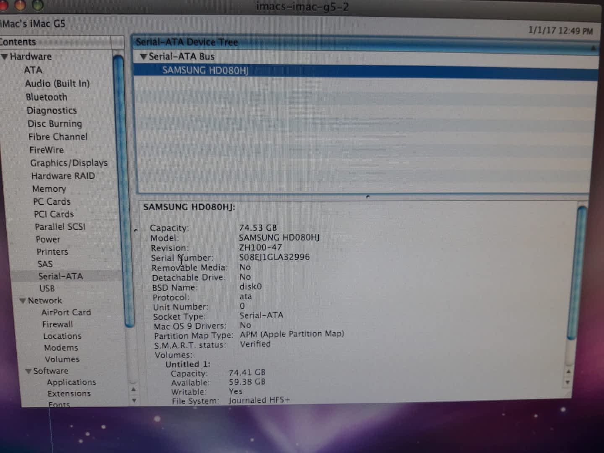The width and height of the screenshot is (604, 453).
Task: Collapse the Hardware disclosure triangle
Action: (4, 57)
